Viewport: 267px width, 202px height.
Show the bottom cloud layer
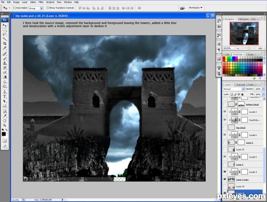tap(225, 104)
